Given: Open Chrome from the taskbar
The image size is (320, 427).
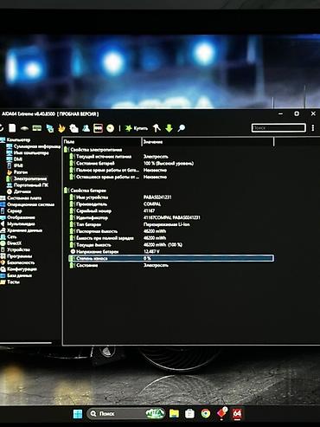Looking at the screenshot, I should coord(206,414).
